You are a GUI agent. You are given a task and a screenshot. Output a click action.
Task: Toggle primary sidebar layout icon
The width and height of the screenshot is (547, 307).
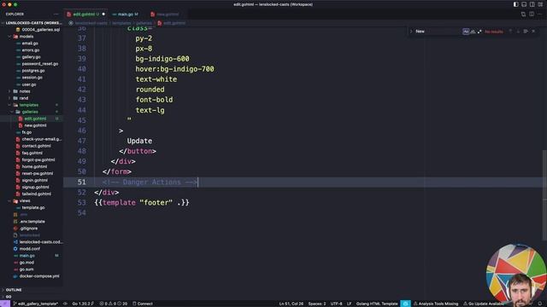pos(515,4)
